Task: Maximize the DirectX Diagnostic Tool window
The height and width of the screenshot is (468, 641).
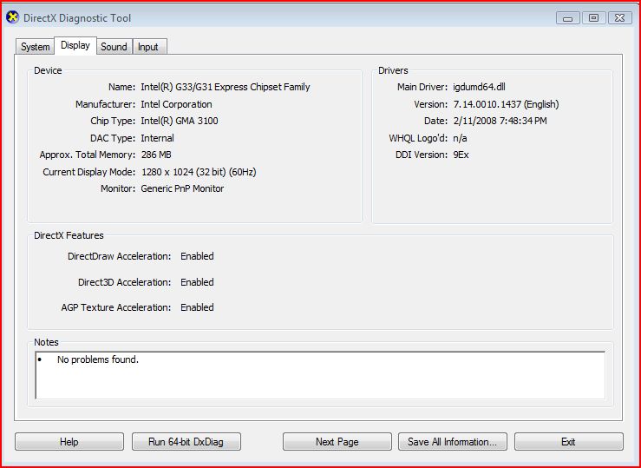Action: click(593, 18)
